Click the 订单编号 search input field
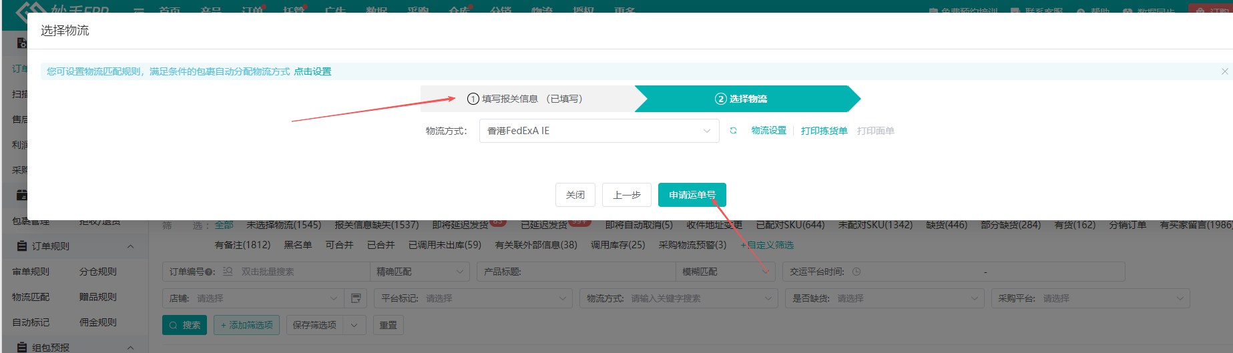Viewport: 1233px width, 353px height. pos(302,272)
